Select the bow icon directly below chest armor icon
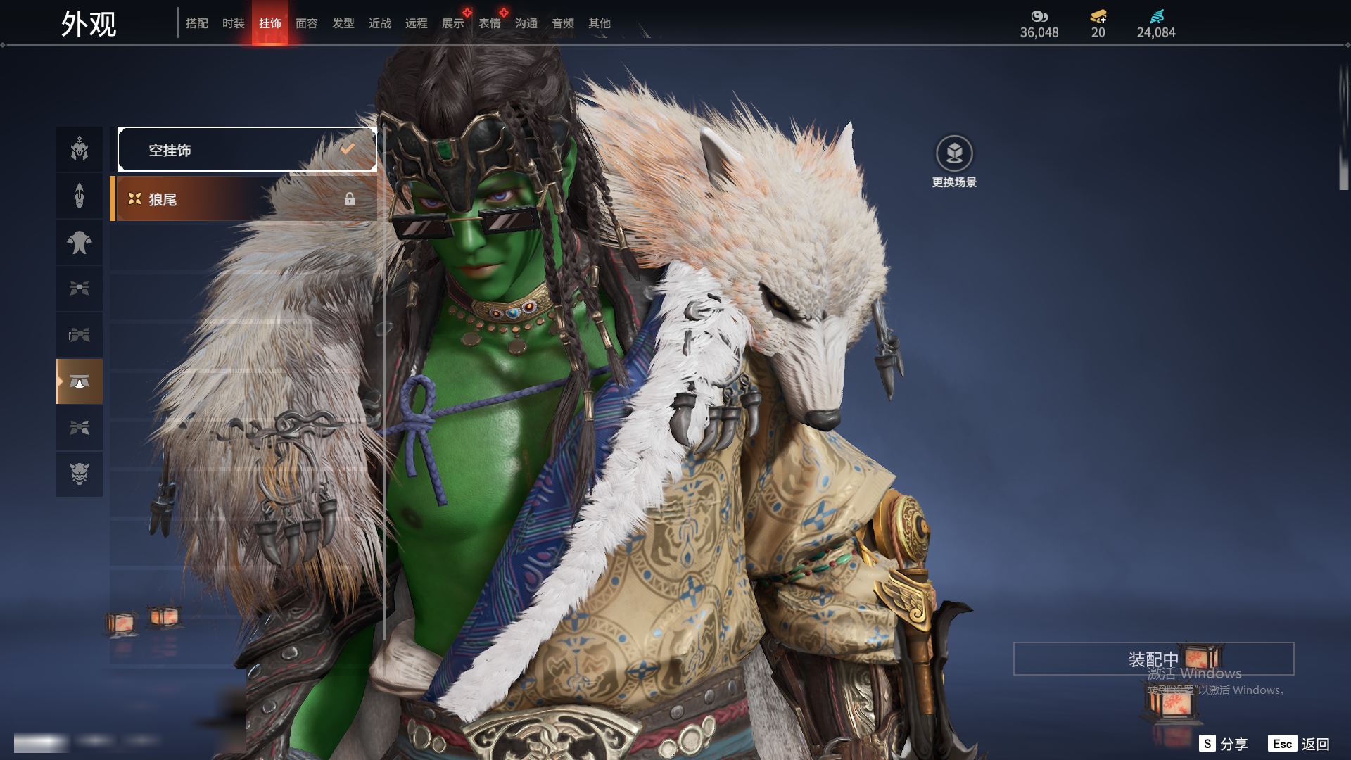The image size is (1351, 760). pos(80,289)
